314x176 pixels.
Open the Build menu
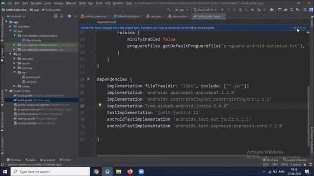click(82, 3)
